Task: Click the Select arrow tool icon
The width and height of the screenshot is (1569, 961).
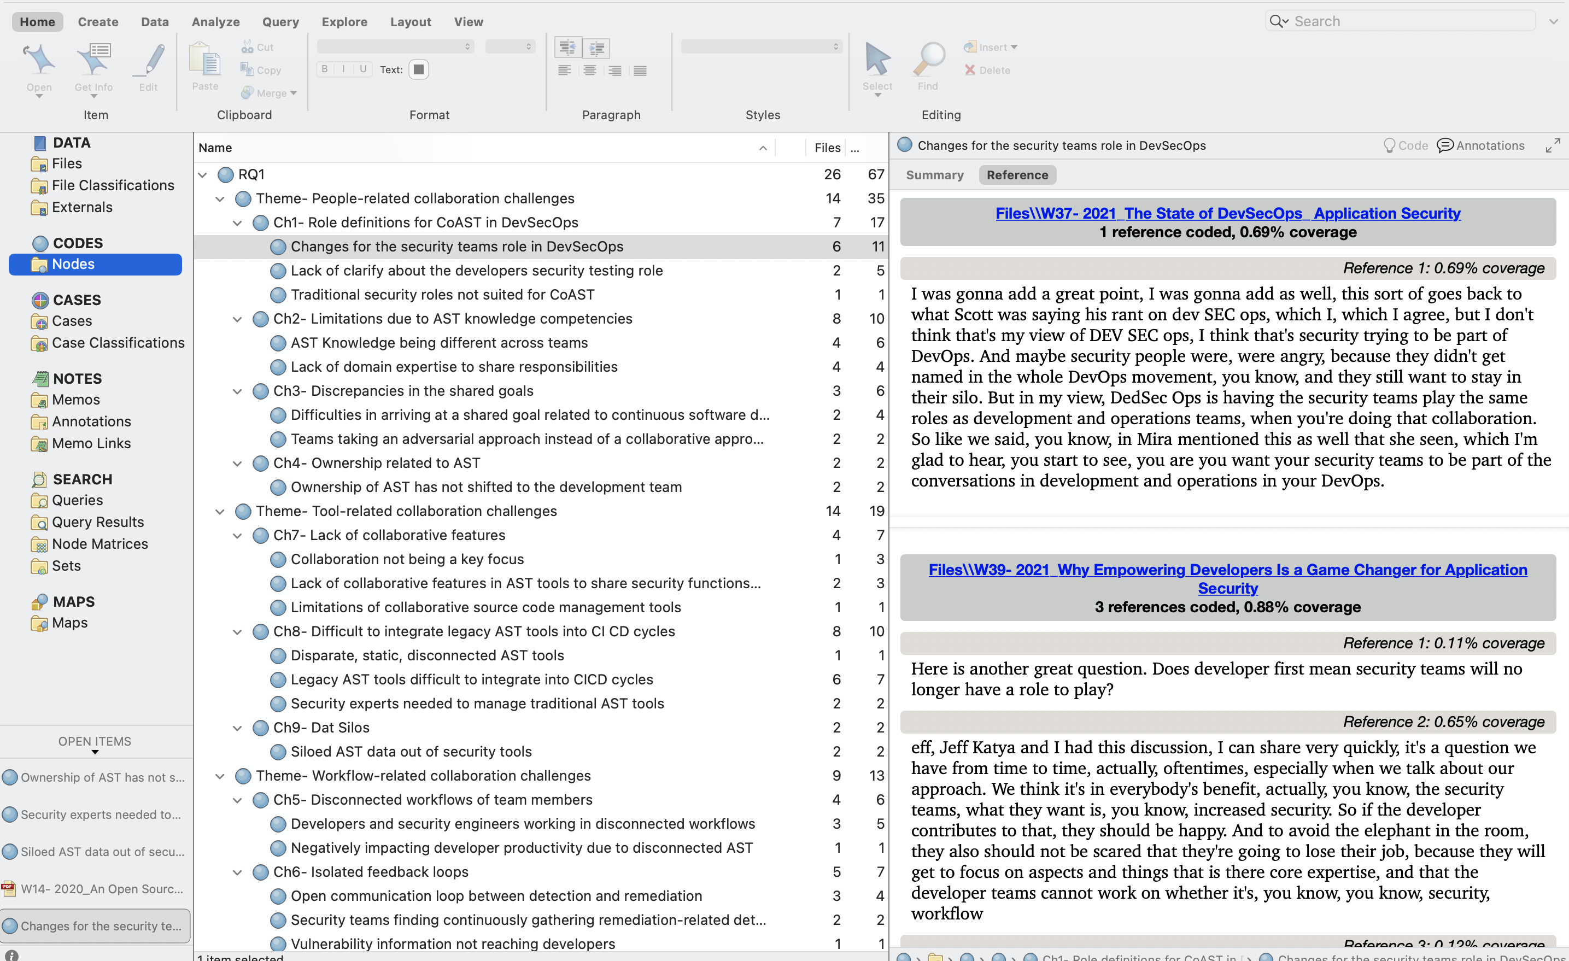Action: (877, 59)
